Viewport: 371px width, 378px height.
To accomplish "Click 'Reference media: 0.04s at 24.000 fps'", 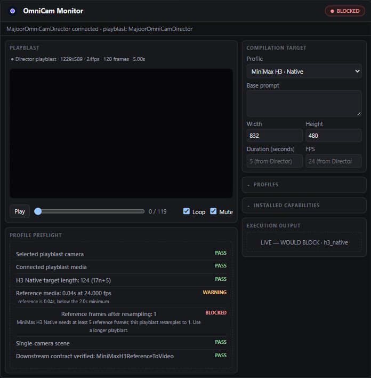I will 63,293.
